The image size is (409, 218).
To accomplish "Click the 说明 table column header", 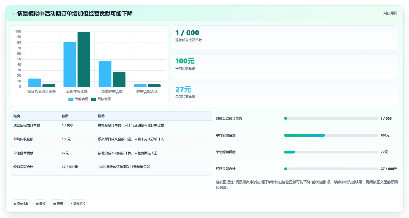I will pos(101,116).
